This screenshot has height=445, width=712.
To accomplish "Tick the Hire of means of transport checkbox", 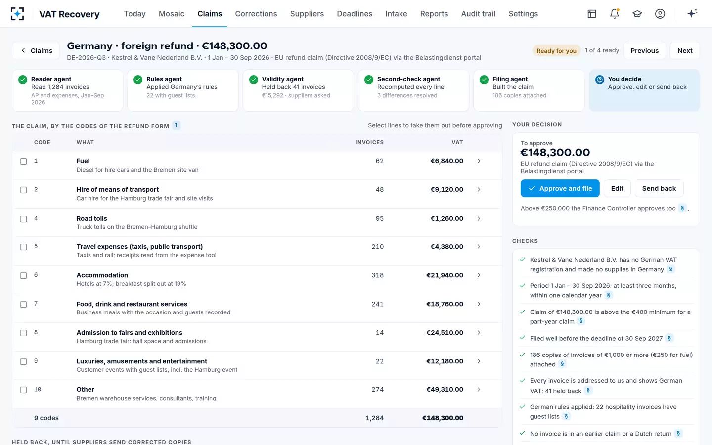I will tap(23, 190).
